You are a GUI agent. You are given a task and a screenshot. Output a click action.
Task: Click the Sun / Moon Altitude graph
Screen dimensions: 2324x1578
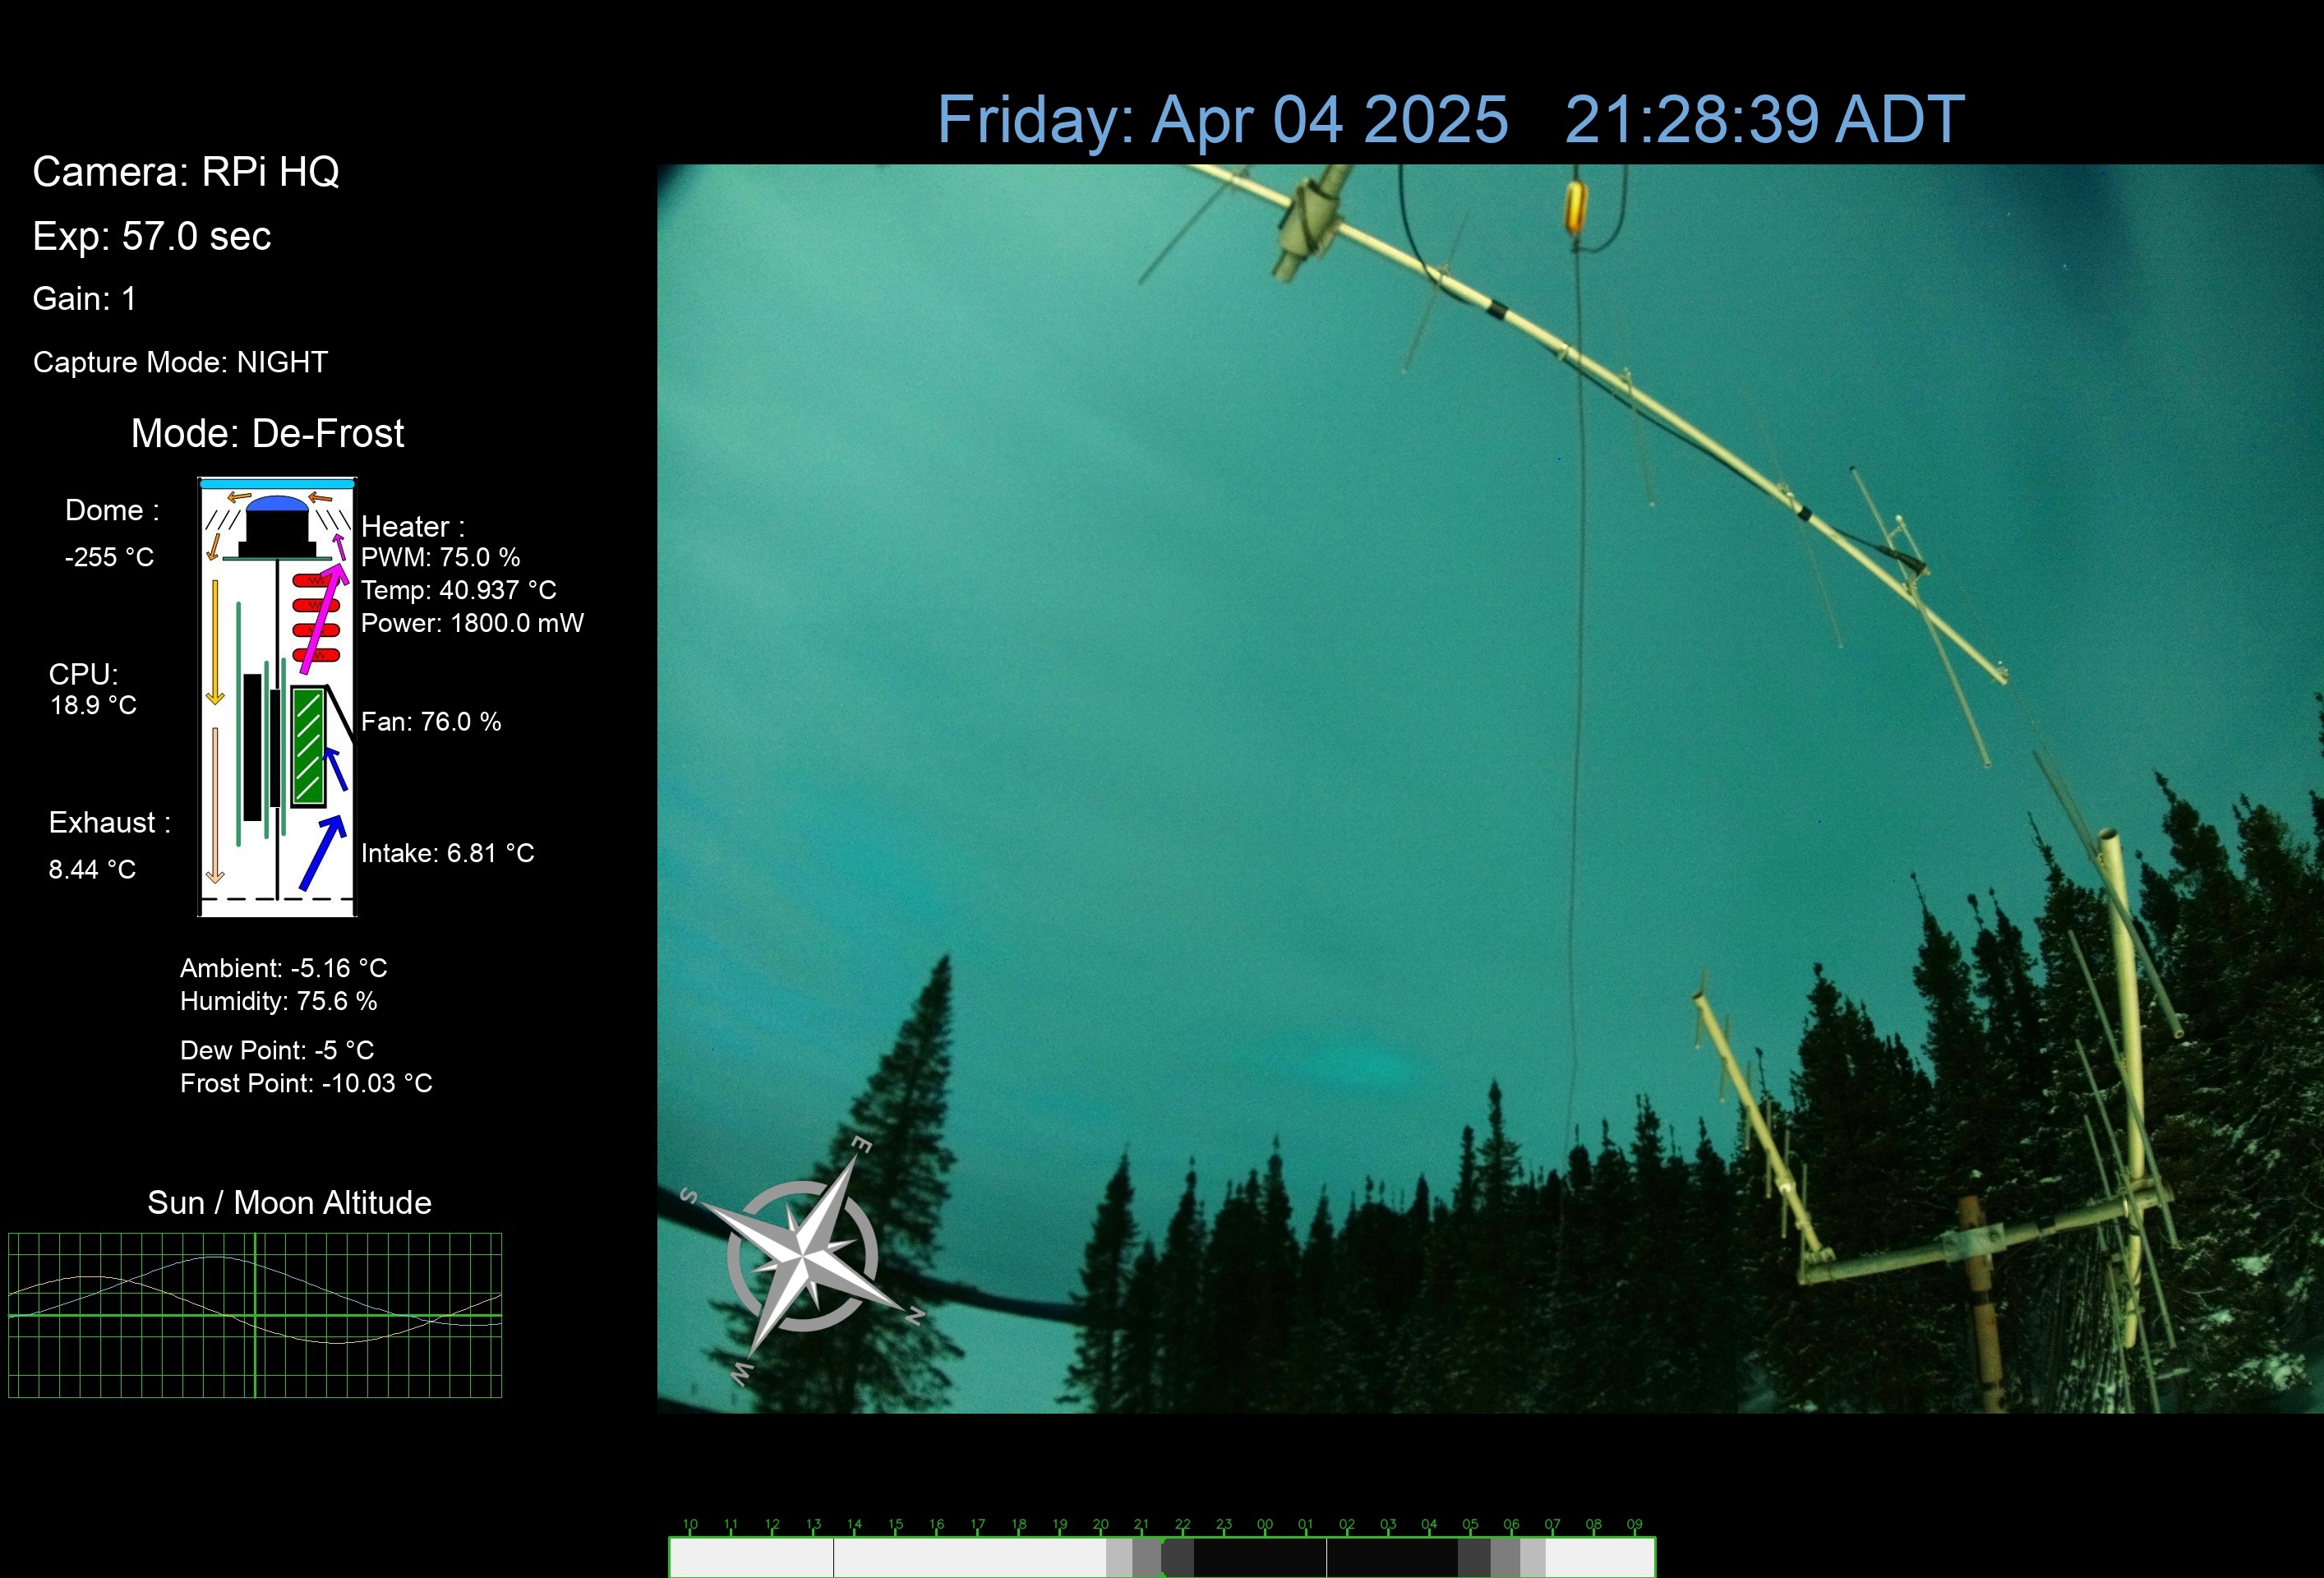click(x=254, y=1314)
